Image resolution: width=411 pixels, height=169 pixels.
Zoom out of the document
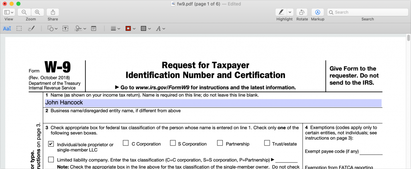[24, 12]
